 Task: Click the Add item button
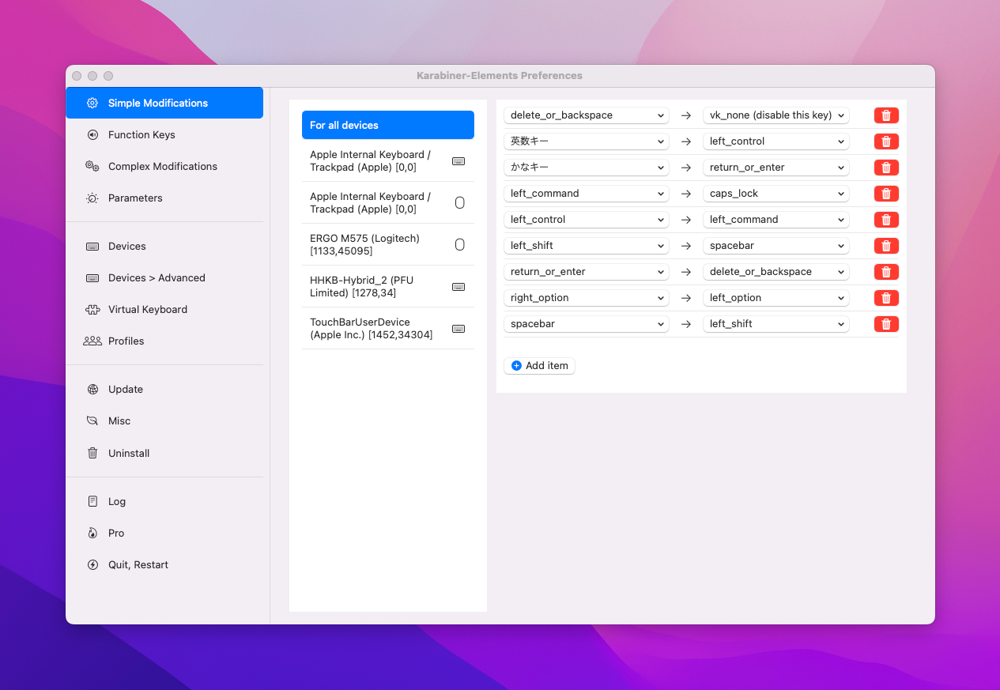tap(539, 366)
